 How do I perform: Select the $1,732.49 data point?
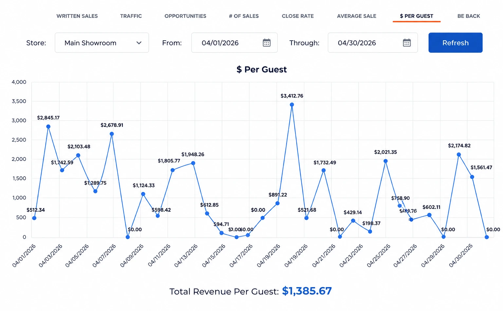tap(324, 170)
